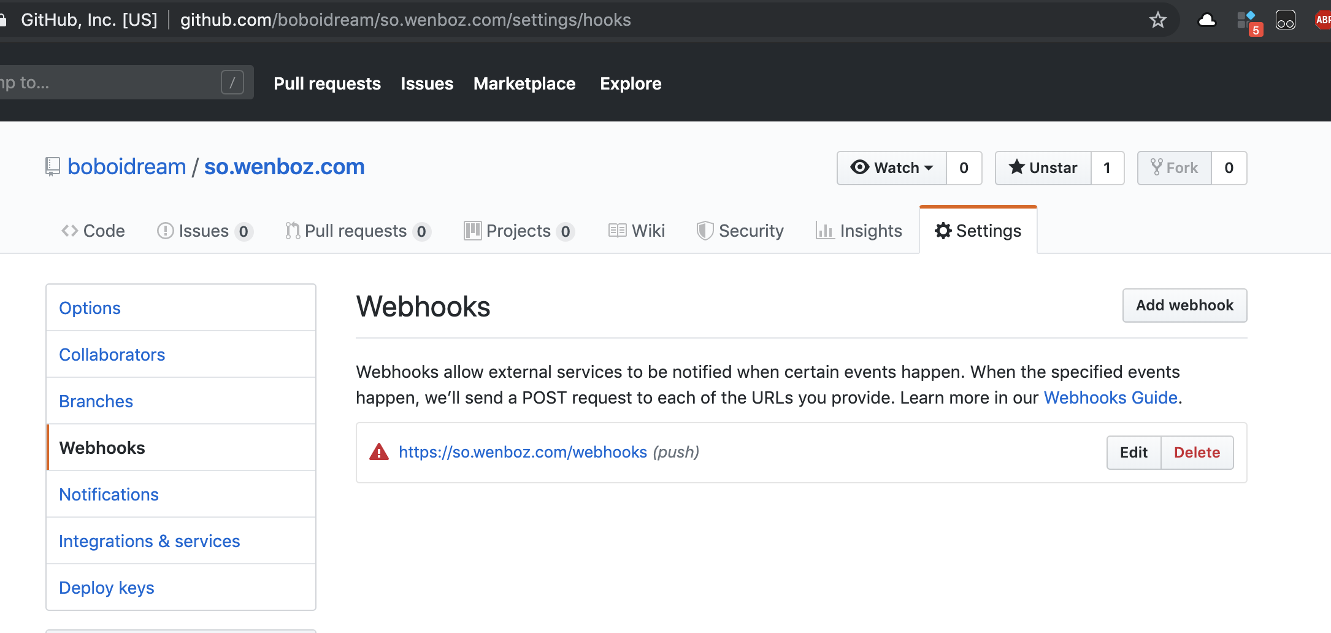View the stargazers count 1

pyautogui.click(x=1107, y=167)
